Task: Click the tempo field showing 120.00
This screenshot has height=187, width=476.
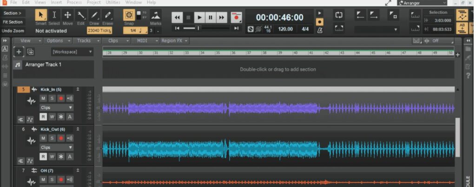Action: (285, 29)
